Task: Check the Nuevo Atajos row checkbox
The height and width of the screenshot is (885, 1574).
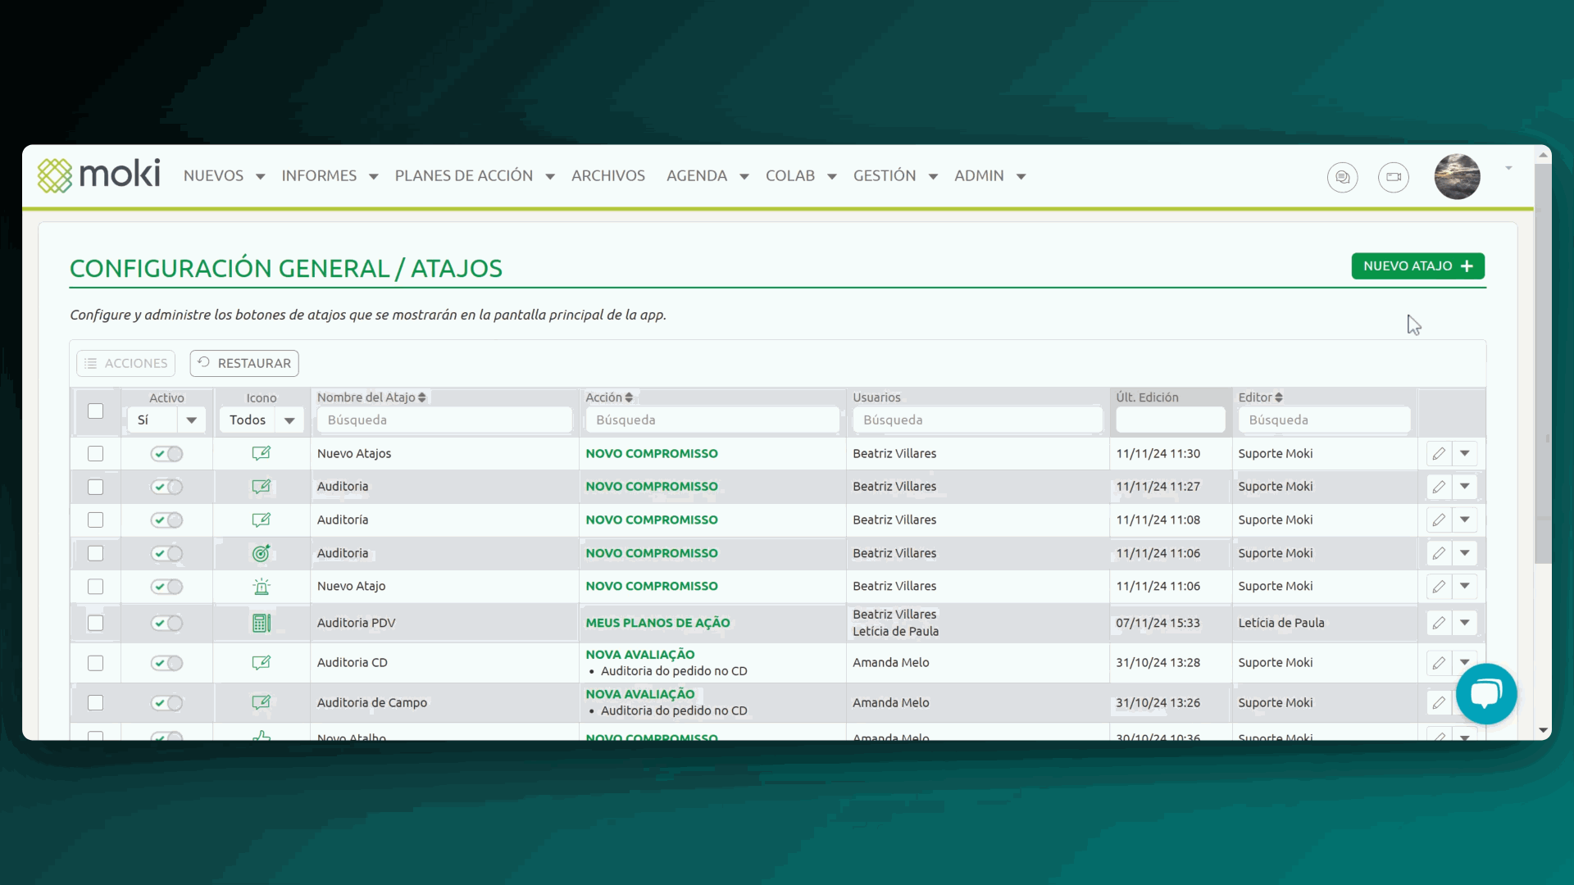Action: click(96, 454)
